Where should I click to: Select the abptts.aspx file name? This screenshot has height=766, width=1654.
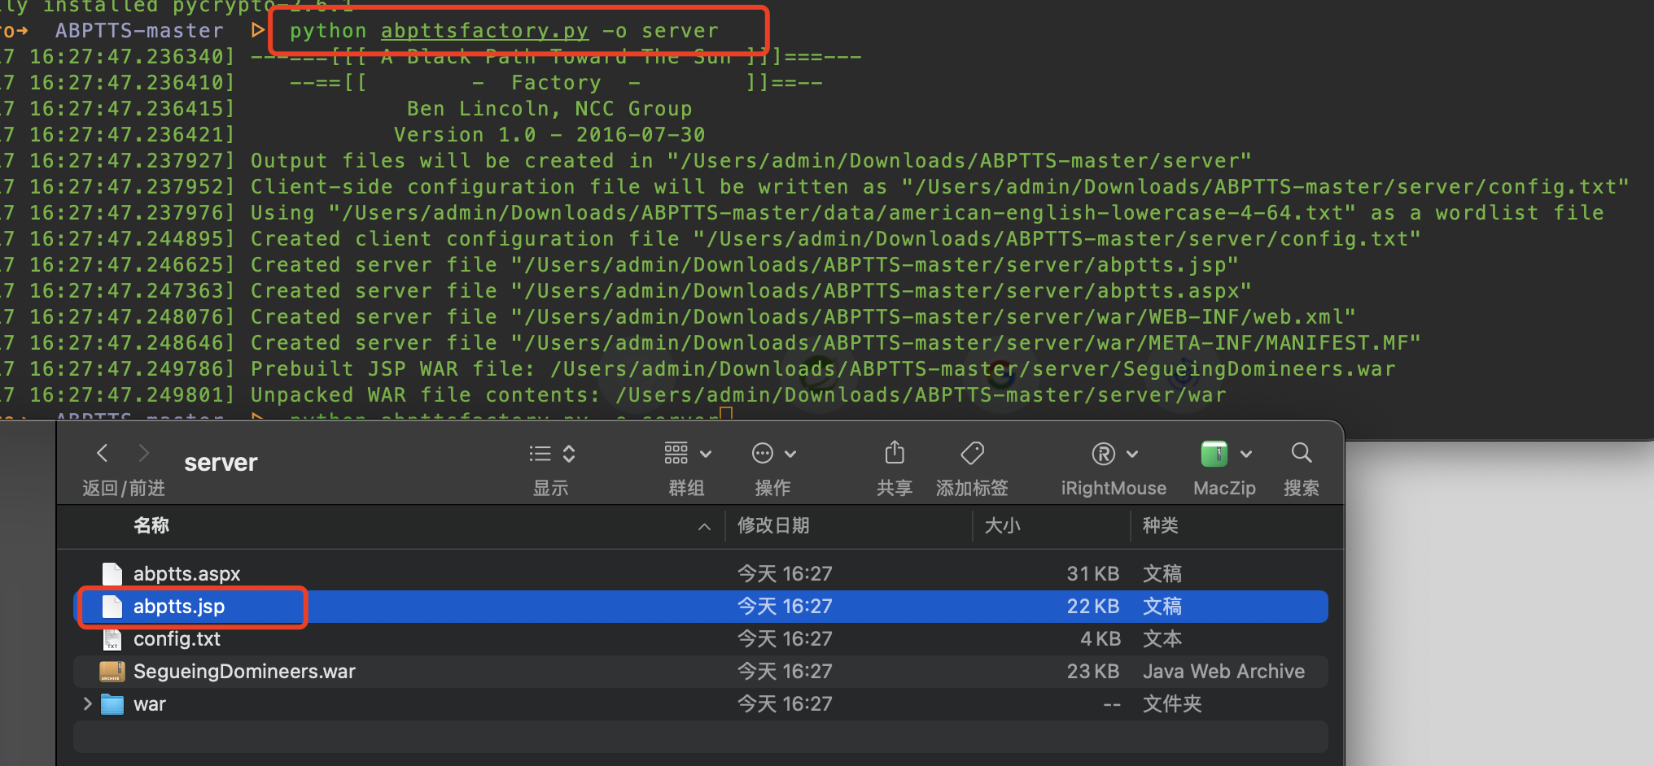point(186,574)
